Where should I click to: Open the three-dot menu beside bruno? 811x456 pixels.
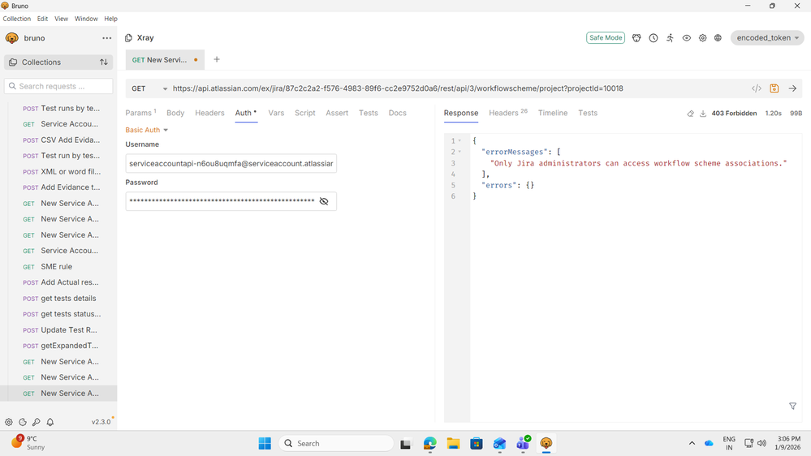click(x=106, y=38)
